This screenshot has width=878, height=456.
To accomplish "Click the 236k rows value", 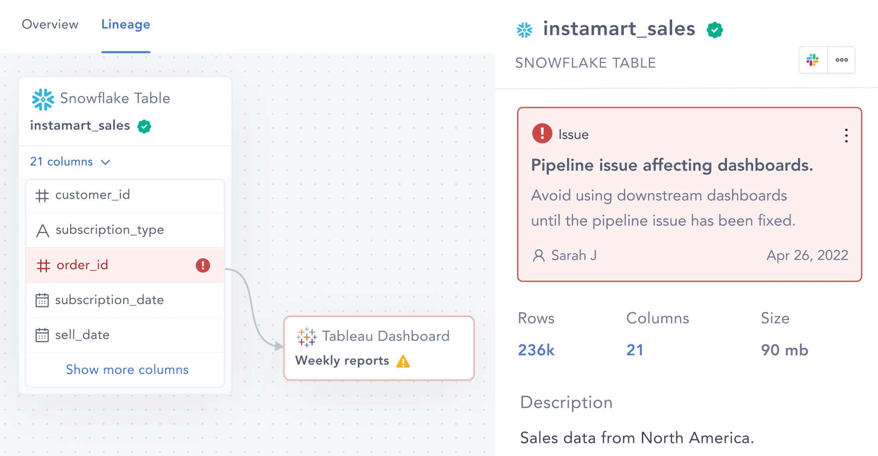I will click(x=536, y=350).
